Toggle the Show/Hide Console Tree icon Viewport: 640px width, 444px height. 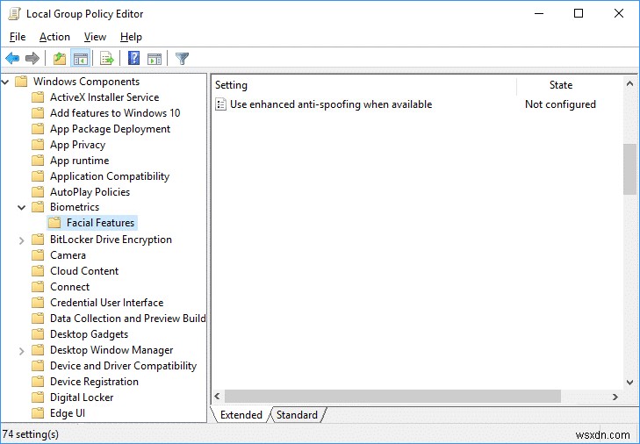click(81, 59)
